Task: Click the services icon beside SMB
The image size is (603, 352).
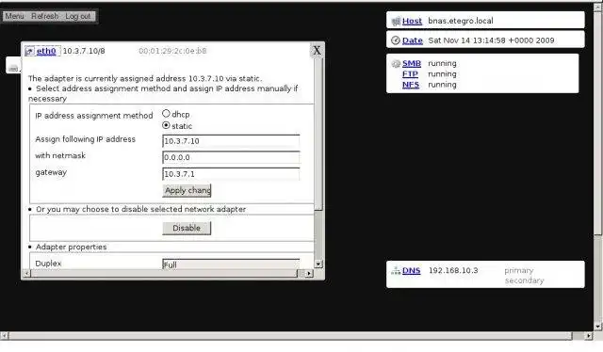Action: pos(396,63)
